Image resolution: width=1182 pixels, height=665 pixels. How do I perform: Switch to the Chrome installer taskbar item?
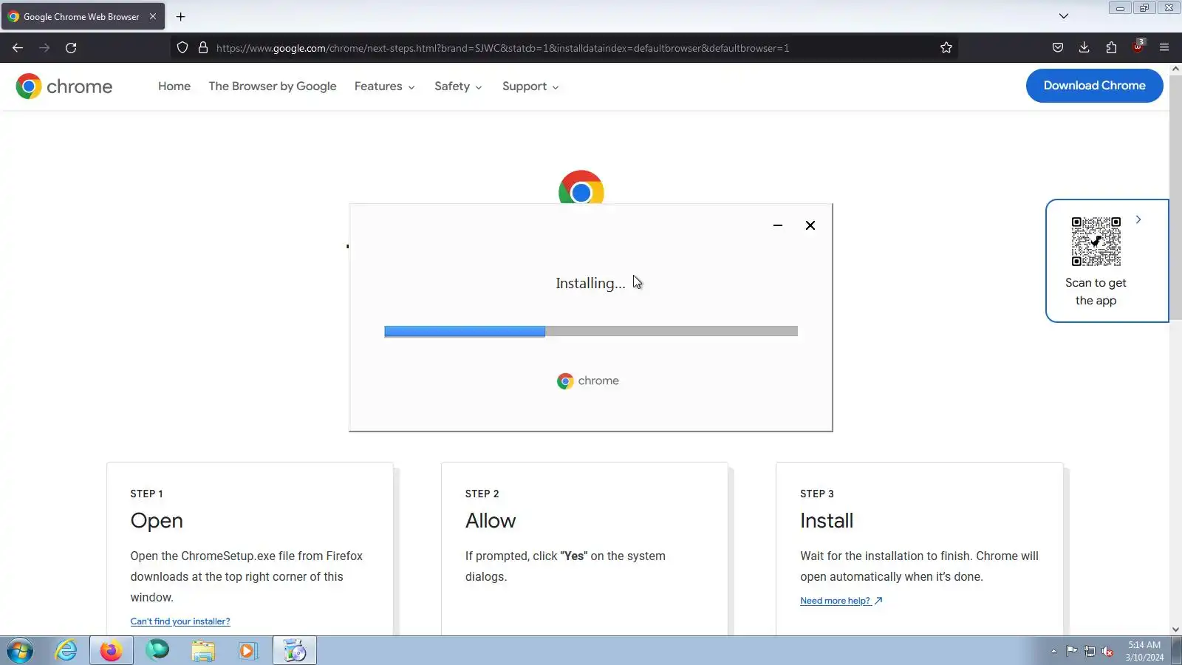tap(295, 651)
